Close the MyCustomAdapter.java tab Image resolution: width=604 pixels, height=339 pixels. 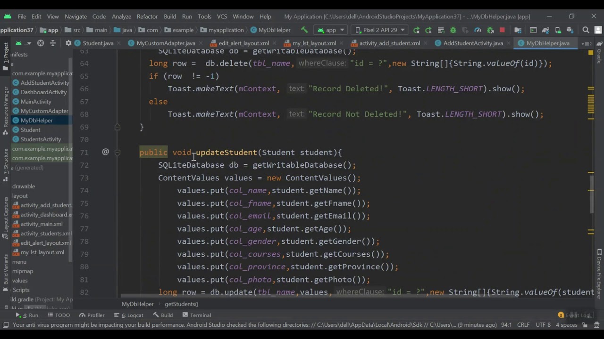(201, 43)
